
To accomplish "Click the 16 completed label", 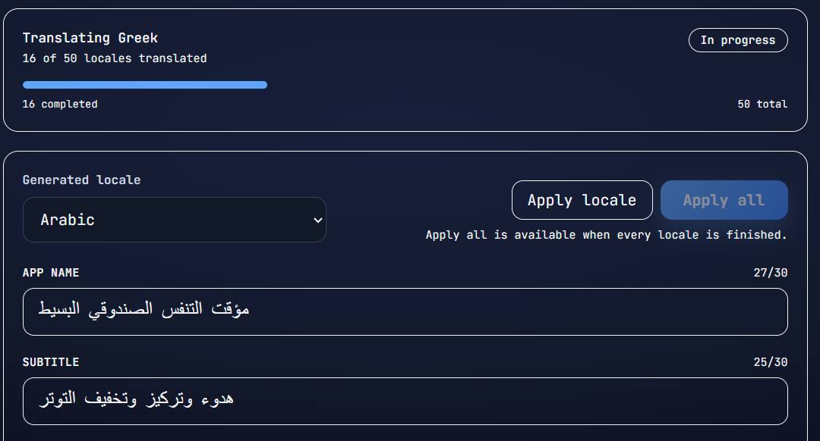I will [x=59, y=104].
